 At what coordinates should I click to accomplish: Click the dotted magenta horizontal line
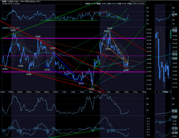click(74, 56)
